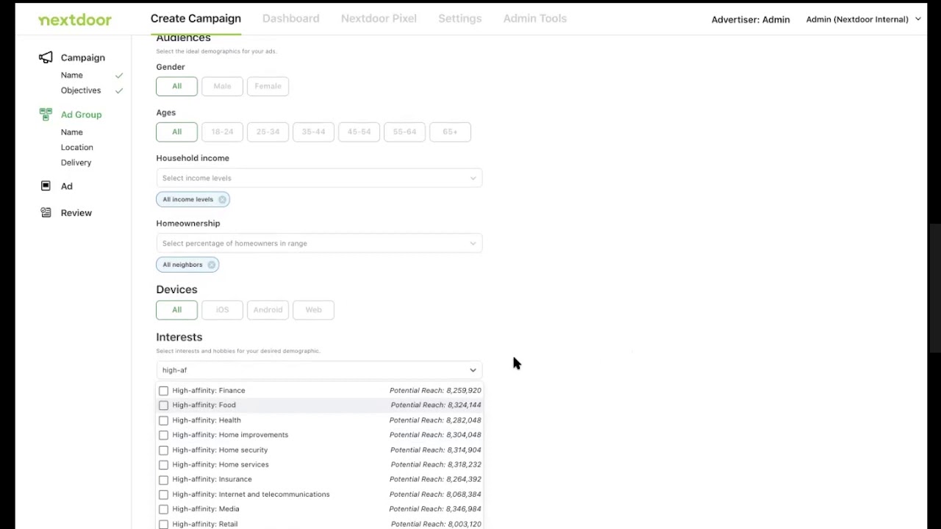Viewport: 941px width, 529px height.
Task: Go to Campaign Name step
Action: [71, 75]
